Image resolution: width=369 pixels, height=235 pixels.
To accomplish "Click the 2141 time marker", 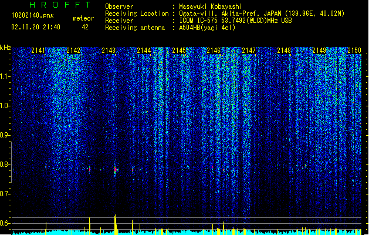I will click(38, 51).
